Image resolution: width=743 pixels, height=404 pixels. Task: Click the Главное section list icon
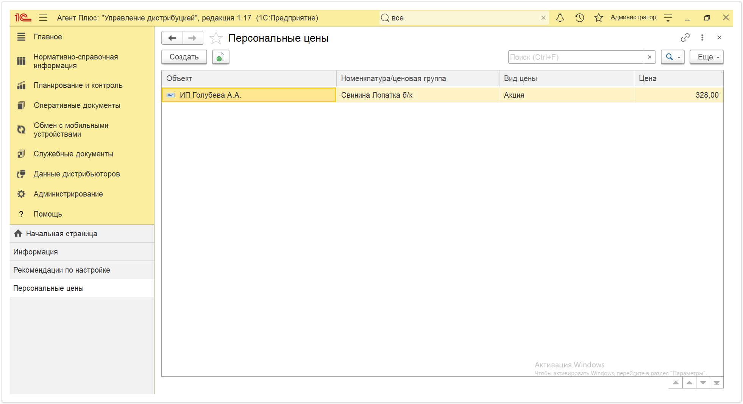pyautogui.click(x=21, y=37)
